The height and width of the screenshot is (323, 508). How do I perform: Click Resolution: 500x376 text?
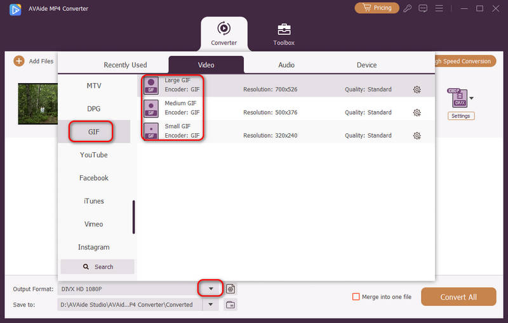(271, 112)
